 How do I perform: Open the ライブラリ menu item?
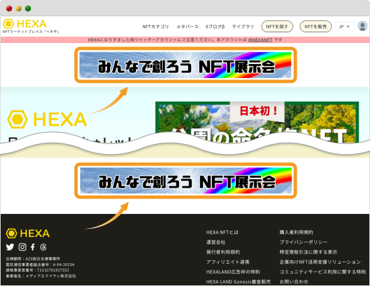point(243,27)
